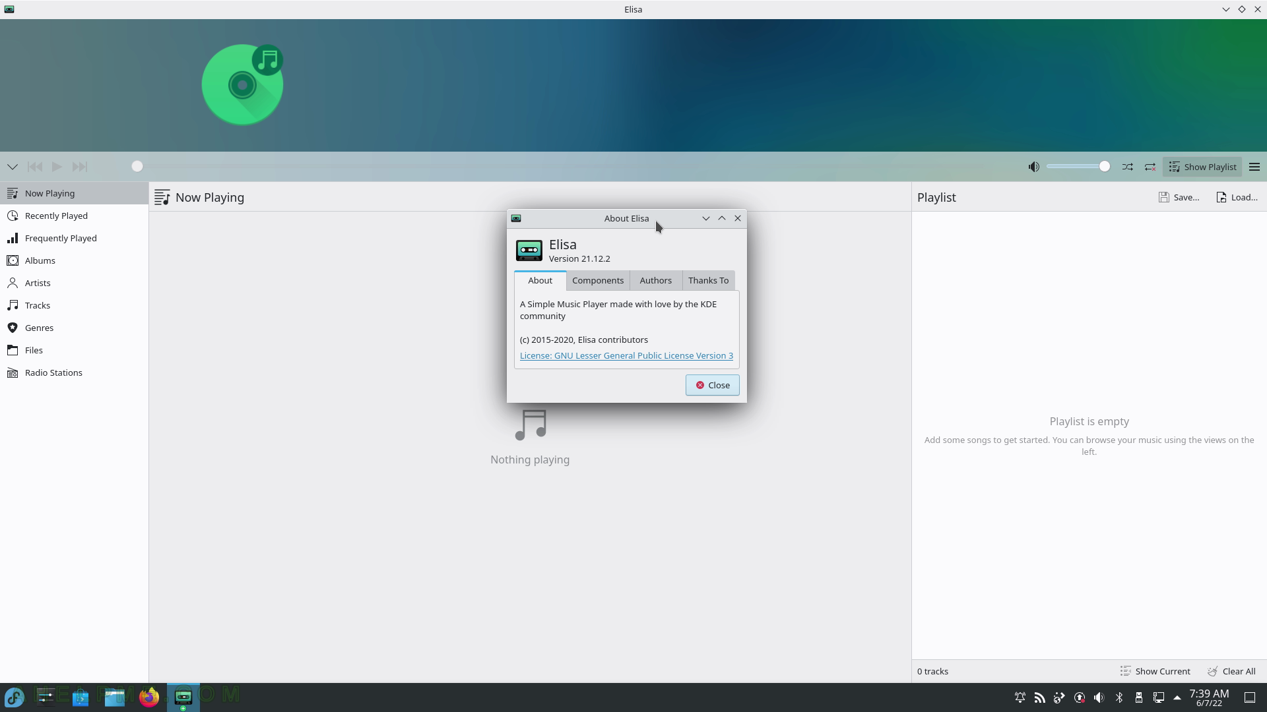Open the Files view in sidebar
The width and height of the screenshot is (1267, 712).
point(74,350)
